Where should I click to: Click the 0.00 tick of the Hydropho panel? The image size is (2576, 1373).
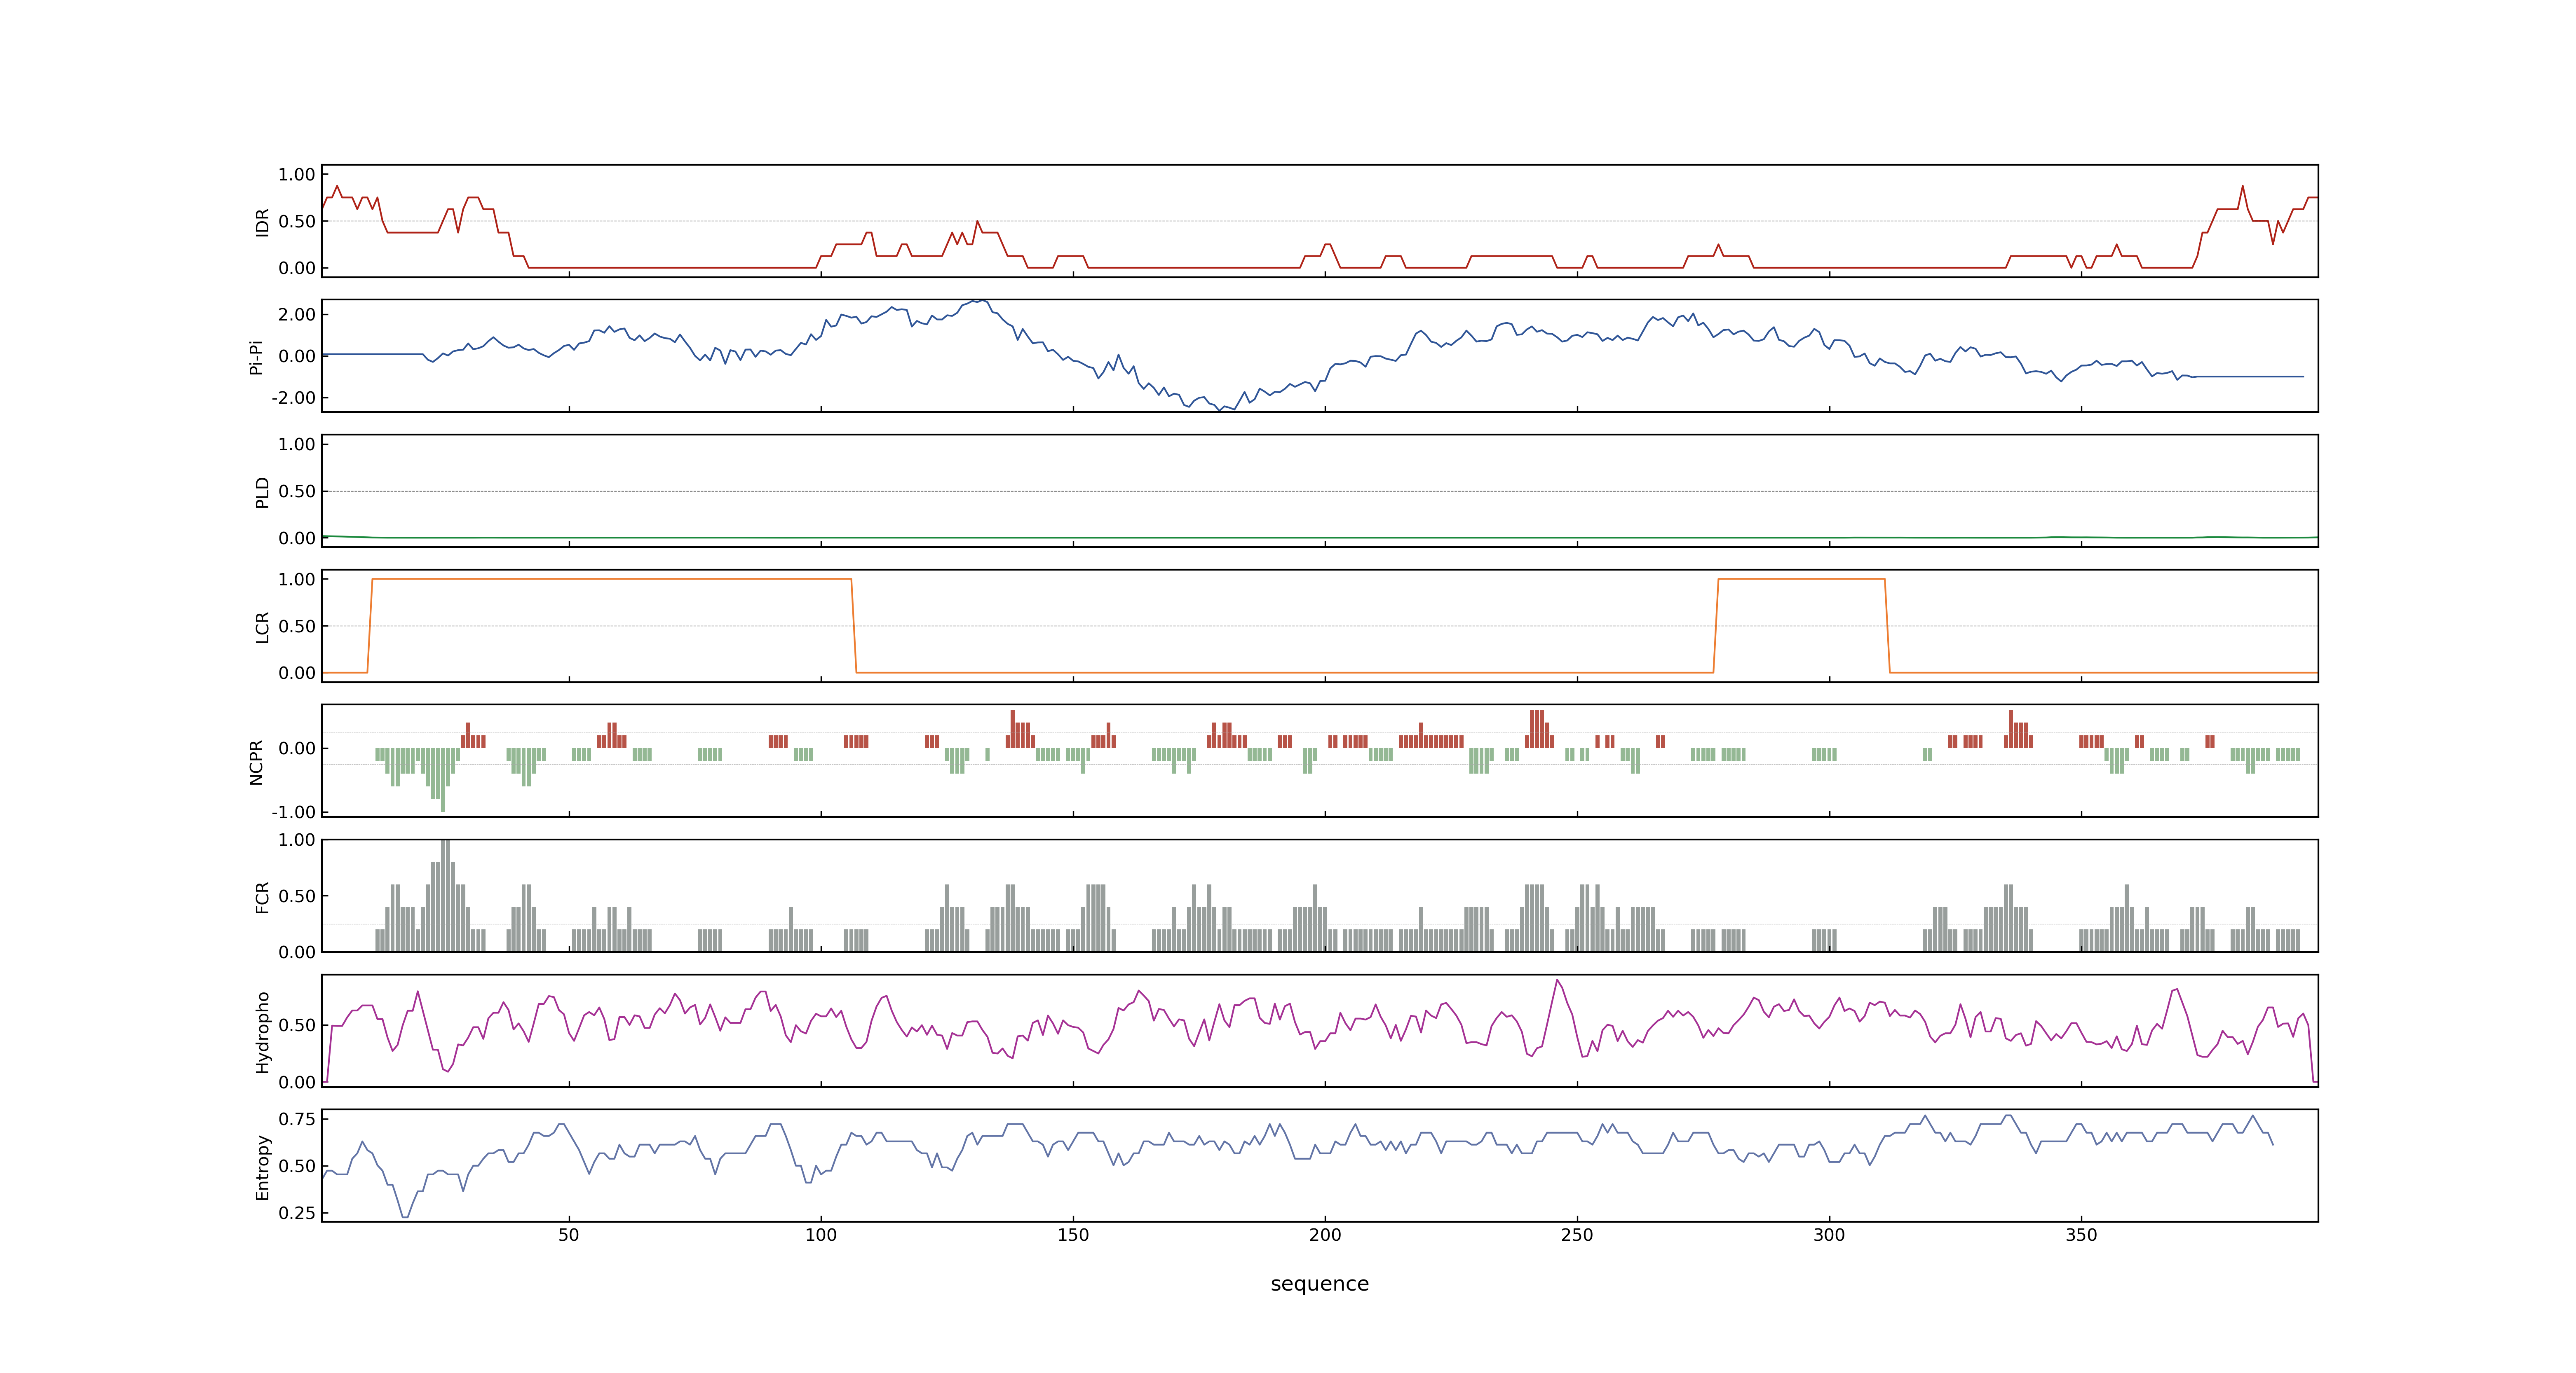[297, 1082]
